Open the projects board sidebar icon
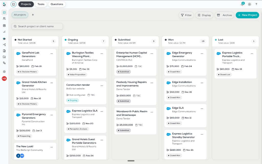 4,13
